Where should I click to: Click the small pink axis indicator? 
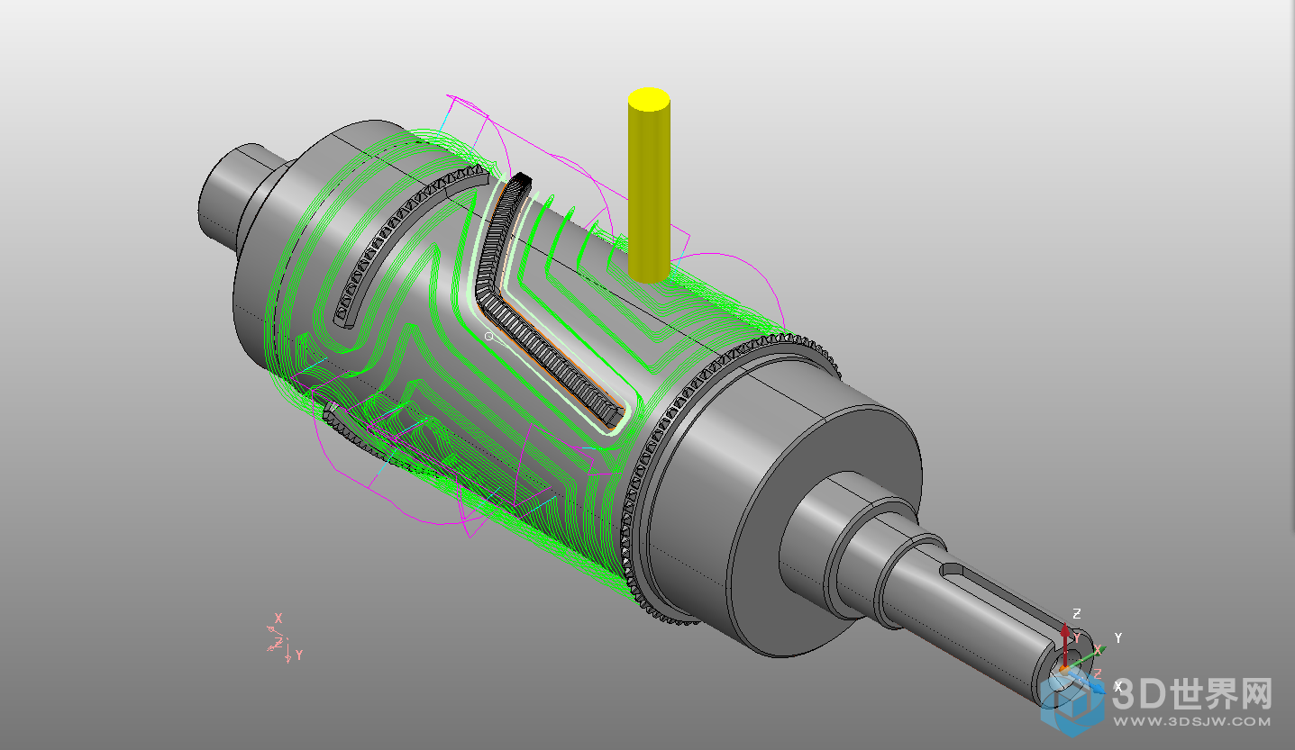click(285, 637)
